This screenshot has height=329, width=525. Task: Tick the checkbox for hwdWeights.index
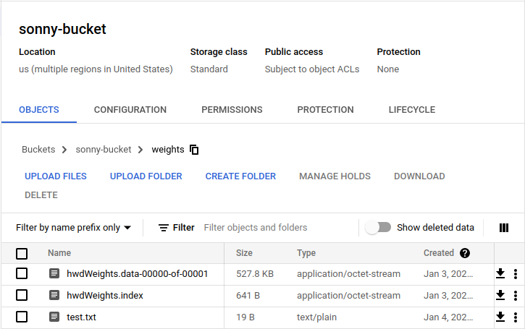point(22,295)
